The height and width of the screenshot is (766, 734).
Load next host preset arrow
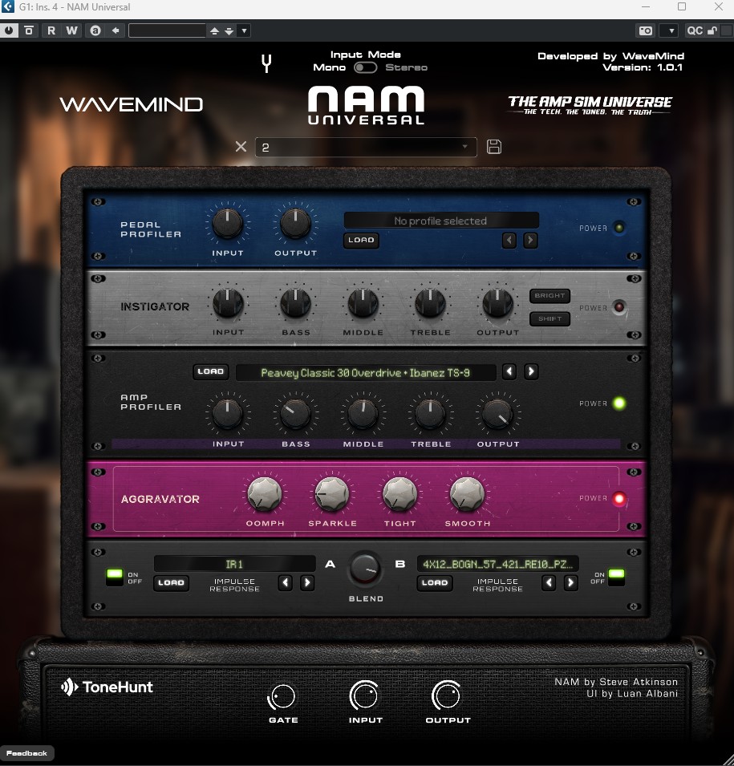coord(229,30)
